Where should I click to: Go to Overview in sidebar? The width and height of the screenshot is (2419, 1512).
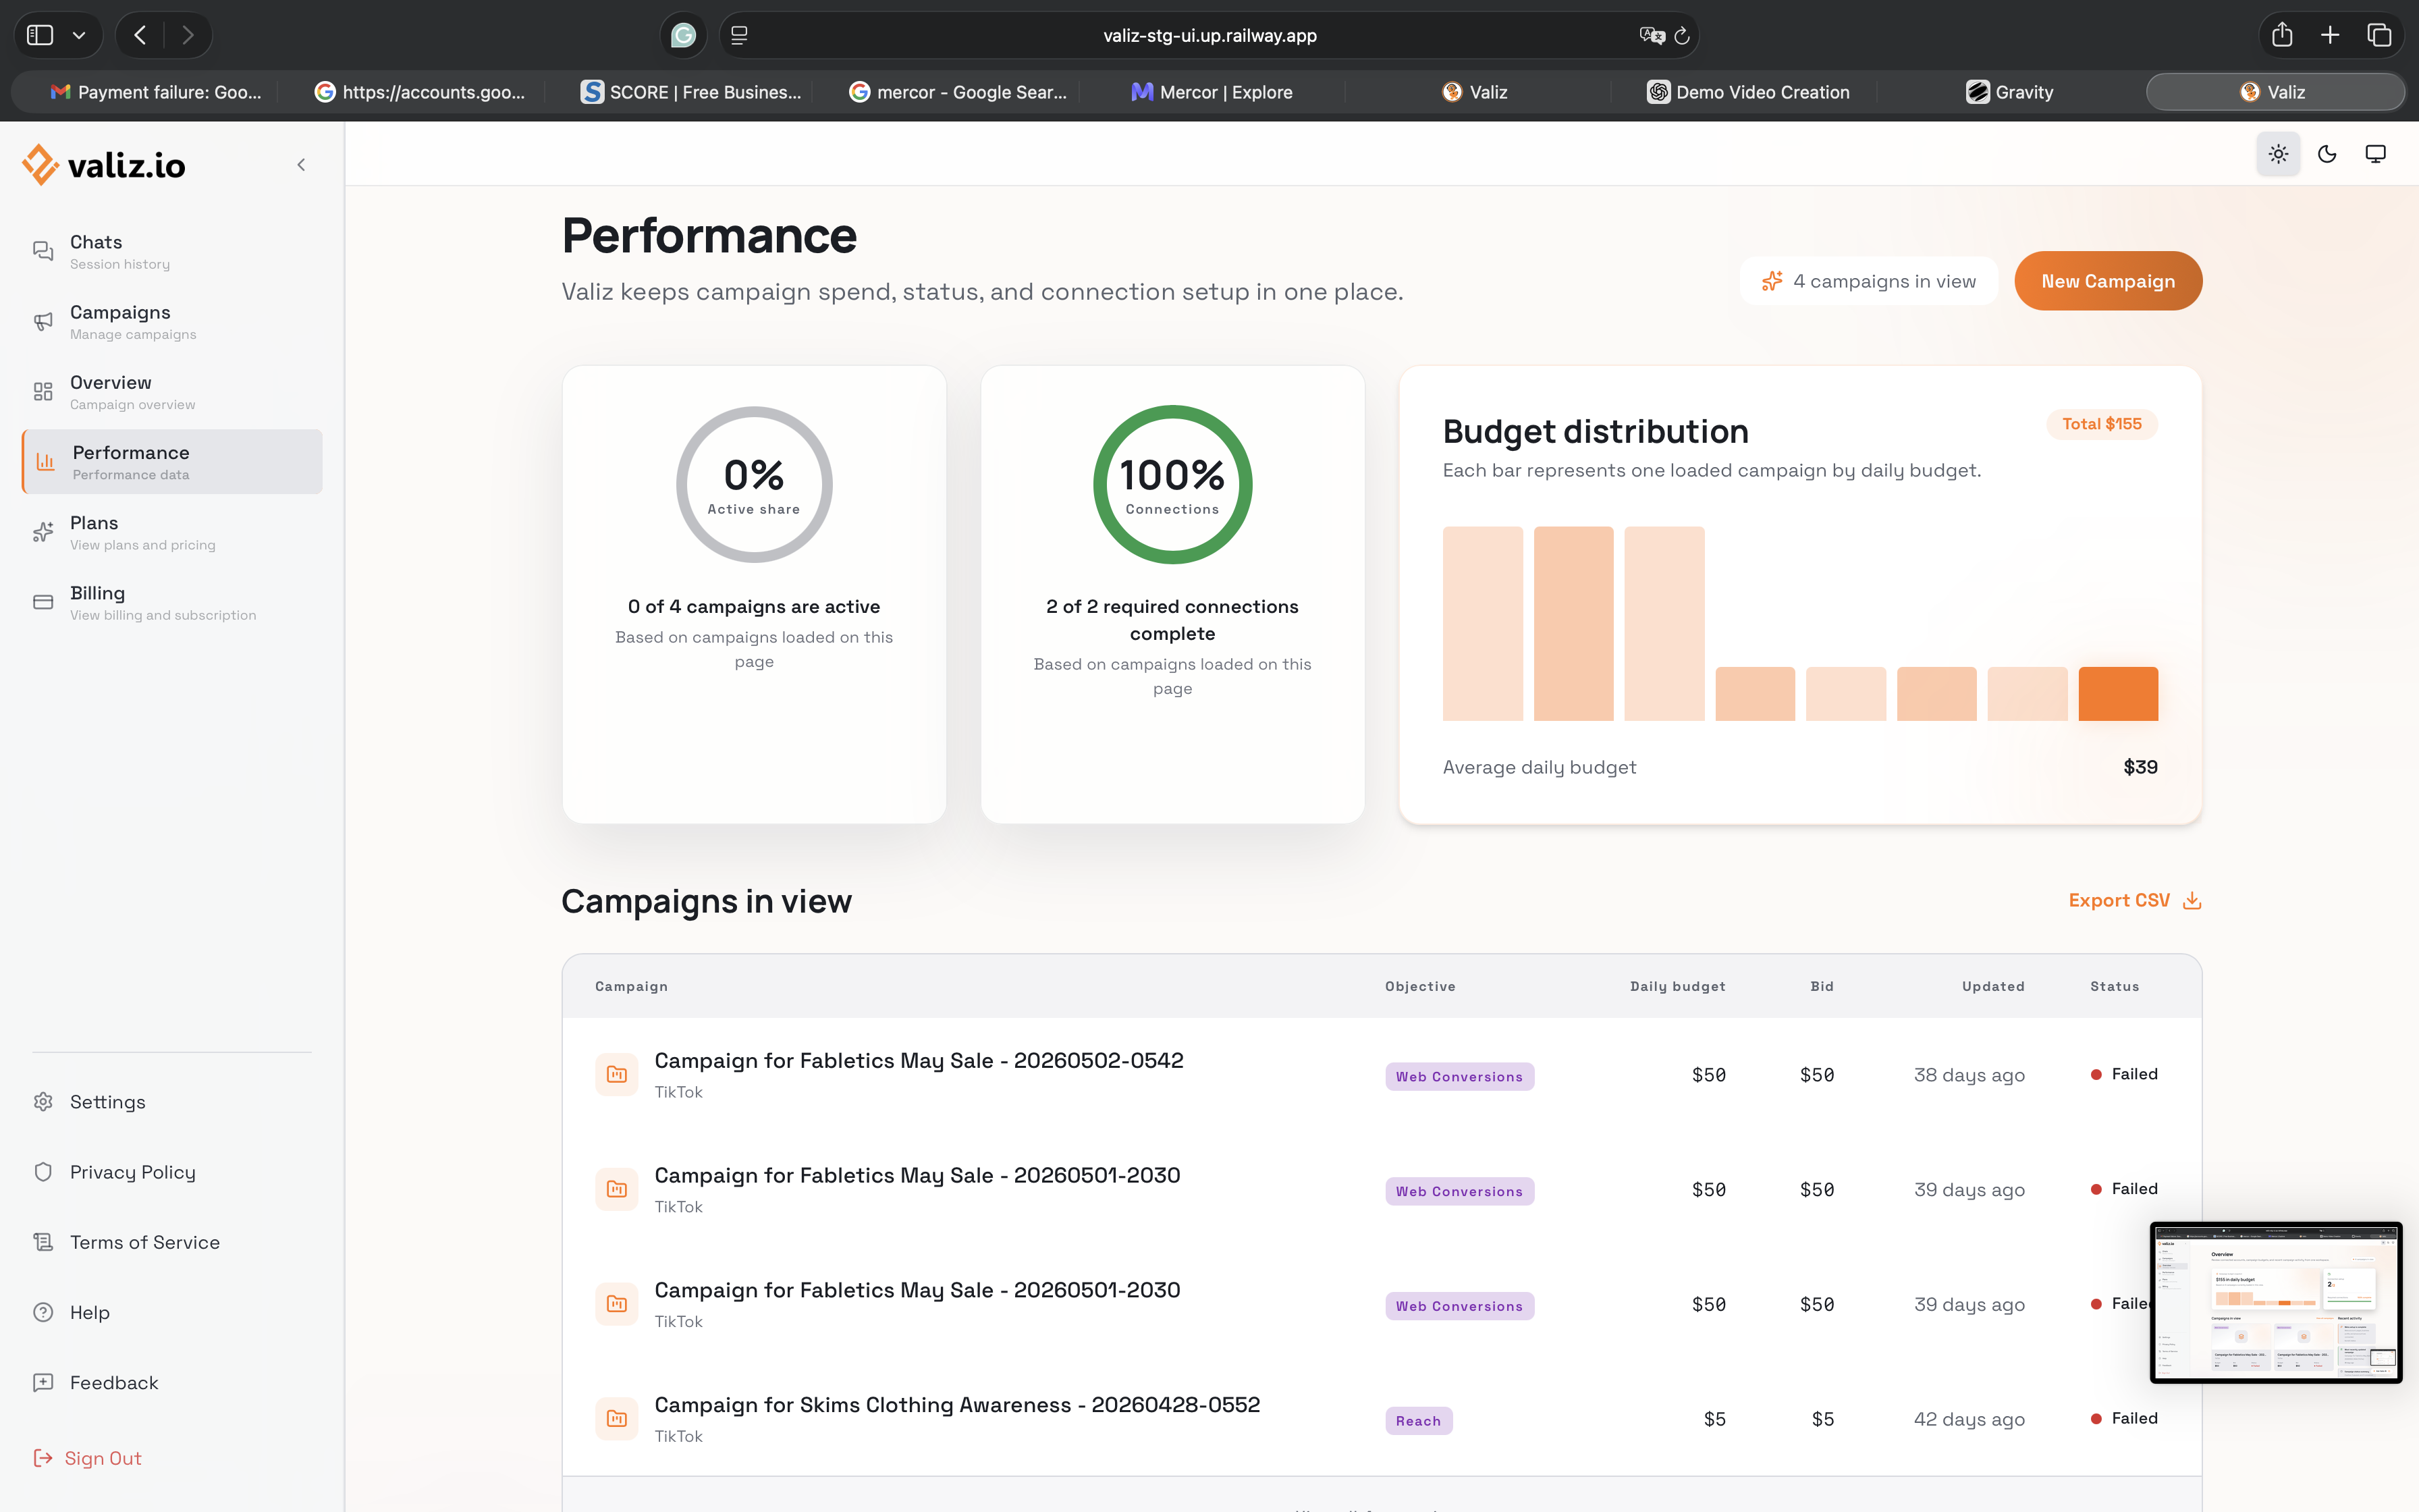point(172,392)
